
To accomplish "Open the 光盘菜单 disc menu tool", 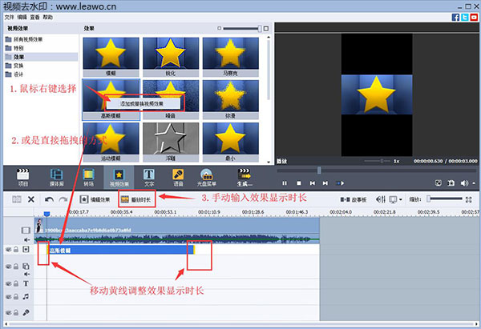I will coord(207,178).
